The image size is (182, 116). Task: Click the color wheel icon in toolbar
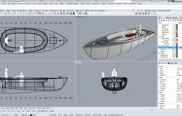(x=64, y=14)
